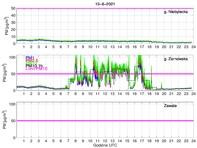Select the black PM10 1h legend entry
Viewport: 197px width, 148px height.
tap(34, 66)
